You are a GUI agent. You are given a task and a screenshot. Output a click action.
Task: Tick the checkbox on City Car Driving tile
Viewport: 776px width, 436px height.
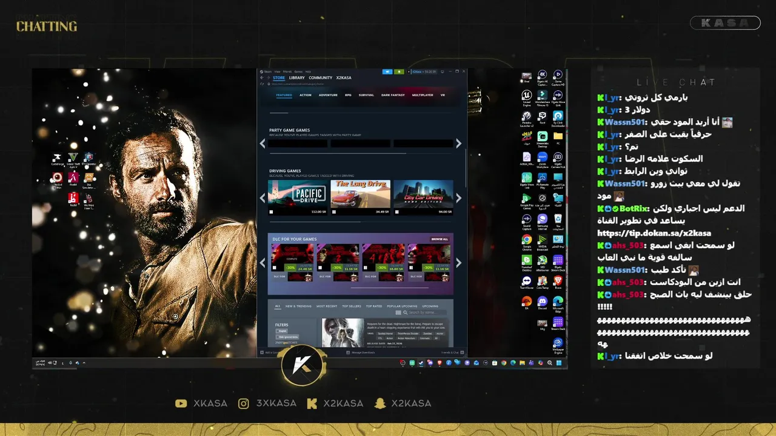tap(396, 212)
